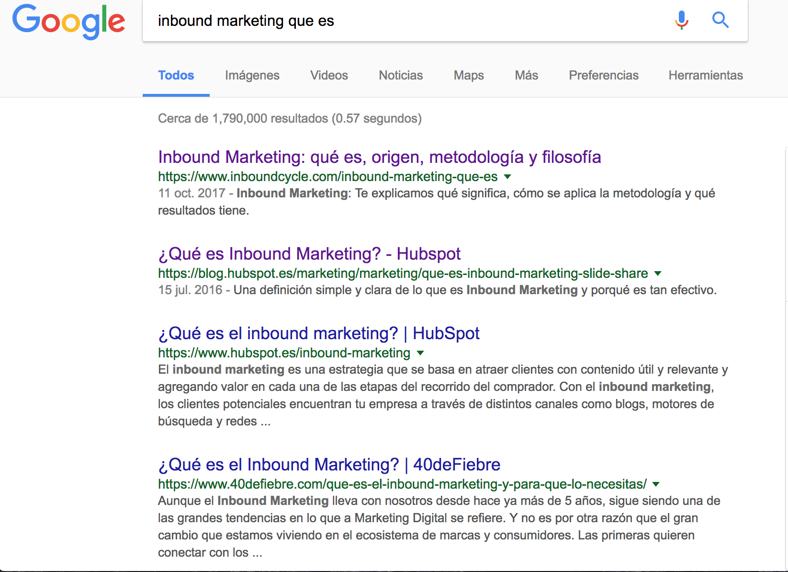Expand dropdown arrow next to www.hubspot.es URL
The width and height of the screenshot is (788, 572).
pos(420,353)
